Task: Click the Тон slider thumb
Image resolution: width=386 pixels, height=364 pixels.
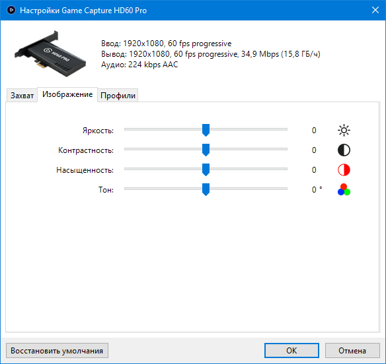Action: click(x=206, y=189)
